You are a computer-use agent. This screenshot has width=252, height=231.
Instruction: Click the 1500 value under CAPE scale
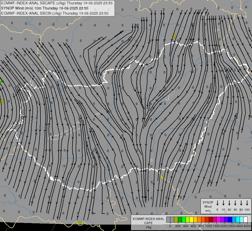pyautogui.click(x=216, y=226)
